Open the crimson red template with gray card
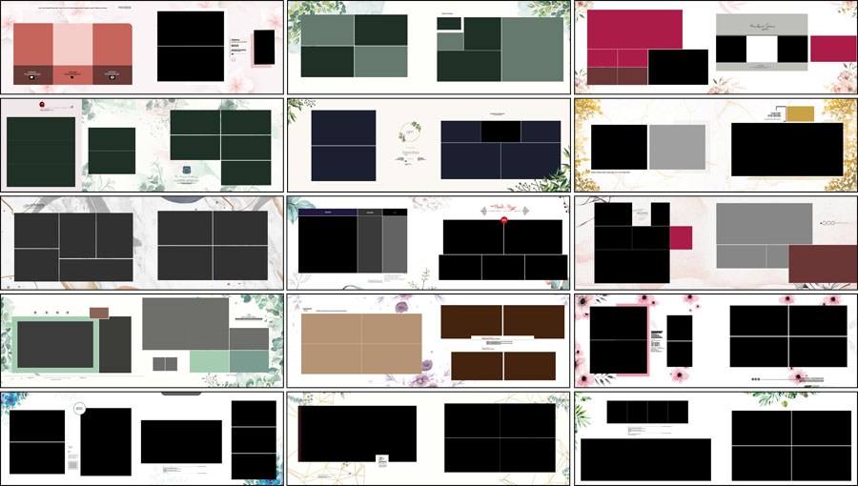 click(x=716, y=47)
